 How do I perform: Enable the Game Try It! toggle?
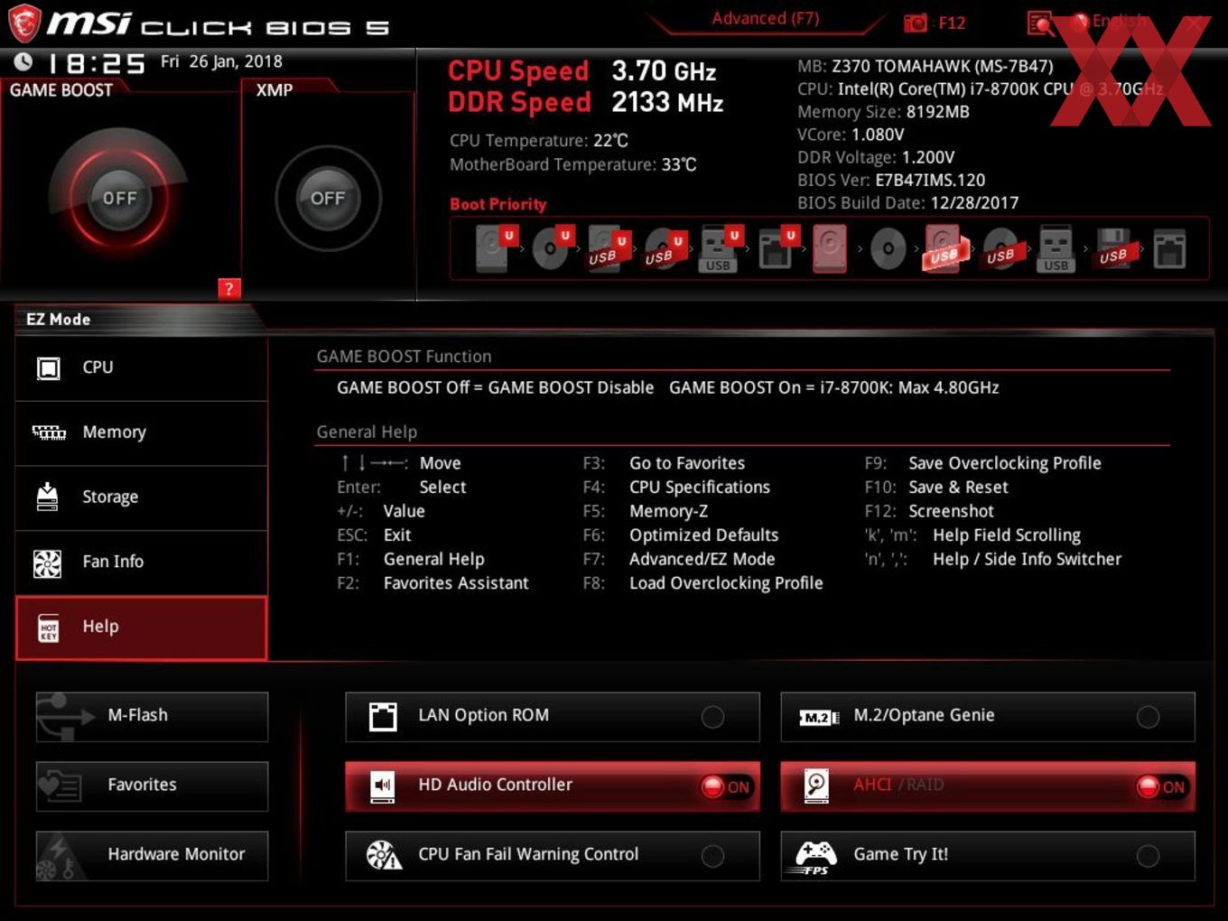point(1148,856)
